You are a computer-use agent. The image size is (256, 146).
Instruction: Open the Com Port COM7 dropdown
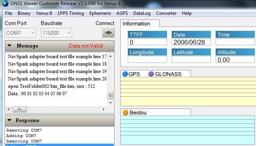pyautogui.click(x=20, y=33)
